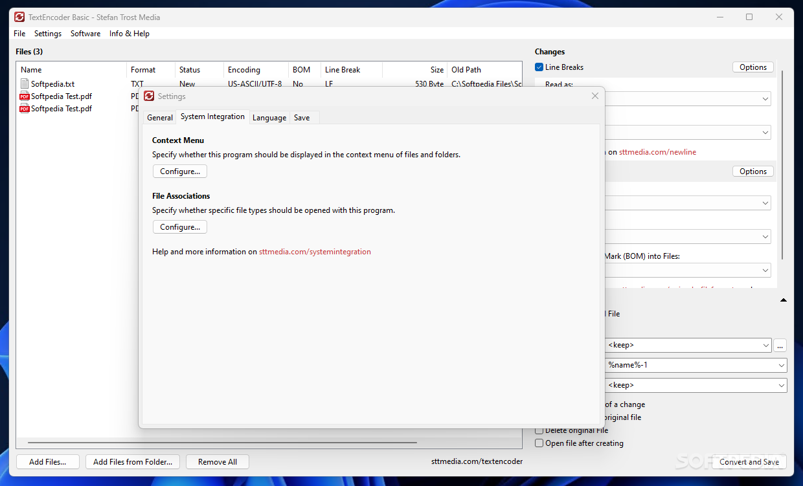Image resolution: width=803 pixels, height=486 pixels.
Task: Sort by Format column header
Action: [151, 70]
